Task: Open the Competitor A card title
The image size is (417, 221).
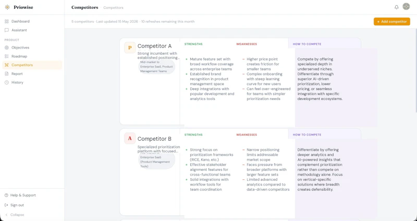Action: 154,46
